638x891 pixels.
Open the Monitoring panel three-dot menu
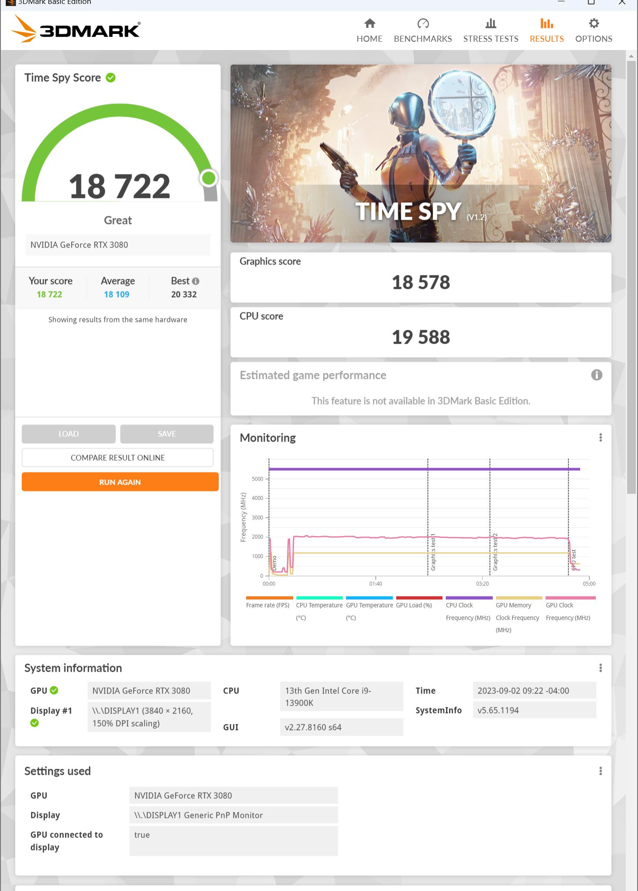click(x=601, y=438)
